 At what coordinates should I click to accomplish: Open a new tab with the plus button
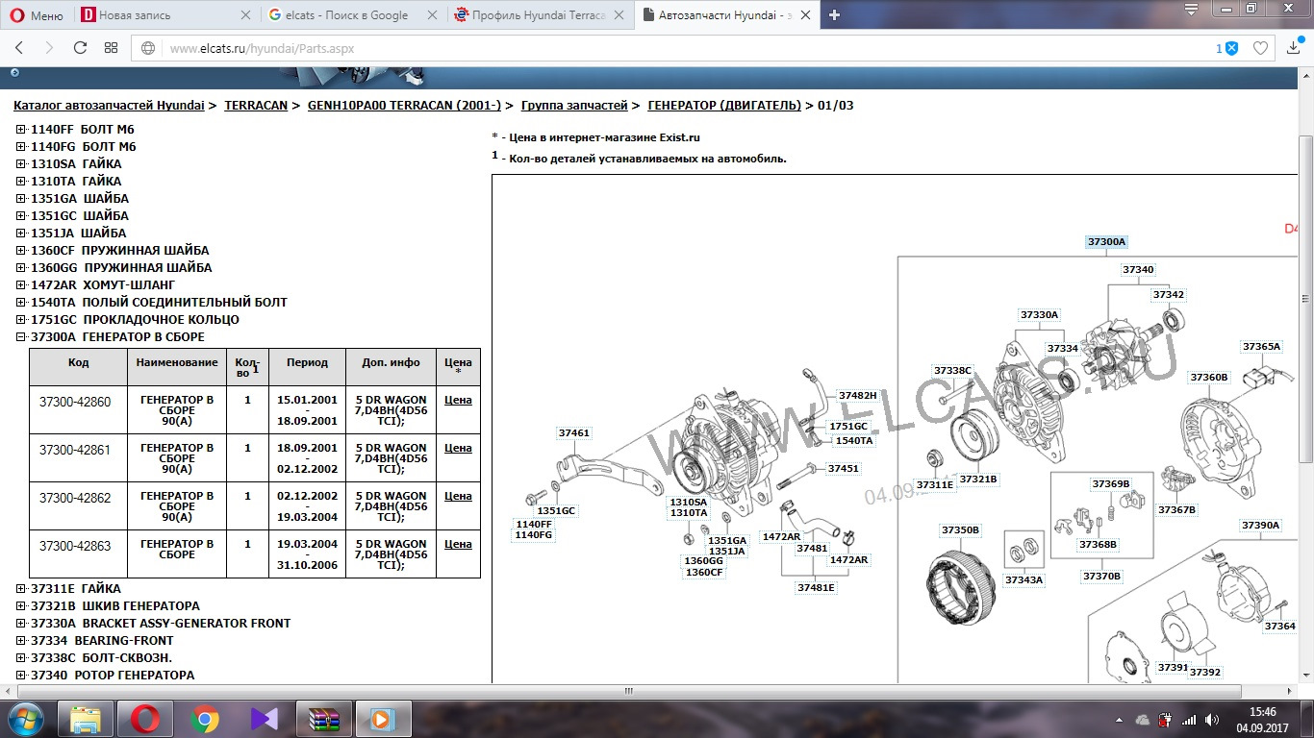pos(834,14)
